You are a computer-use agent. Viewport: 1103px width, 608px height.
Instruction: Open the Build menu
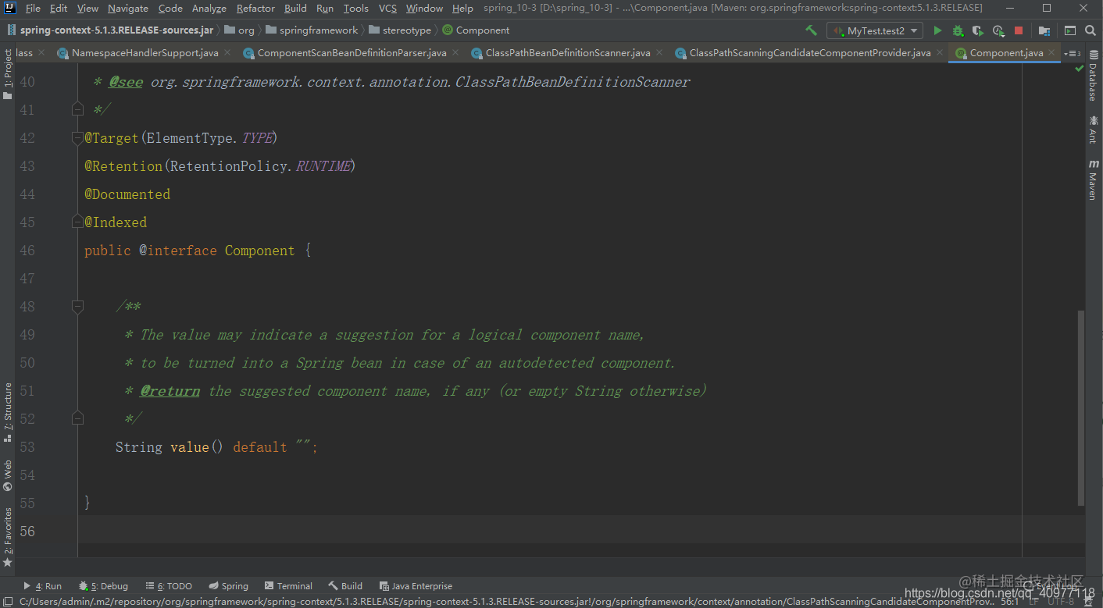point(295,9)
